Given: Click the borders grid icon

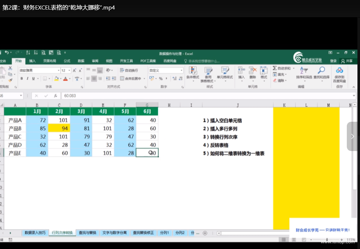Looking at the screenshot, I should point(45,78).
